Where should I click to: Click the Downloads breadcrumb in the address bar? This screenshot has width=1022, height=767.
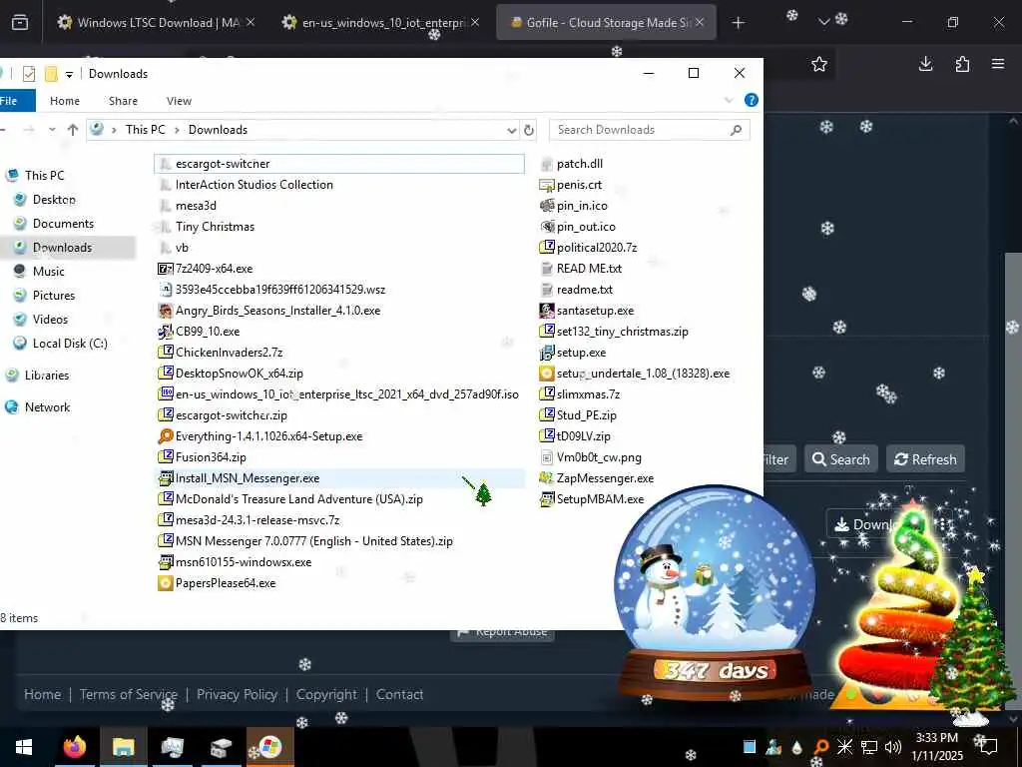(x=218, y=130)
